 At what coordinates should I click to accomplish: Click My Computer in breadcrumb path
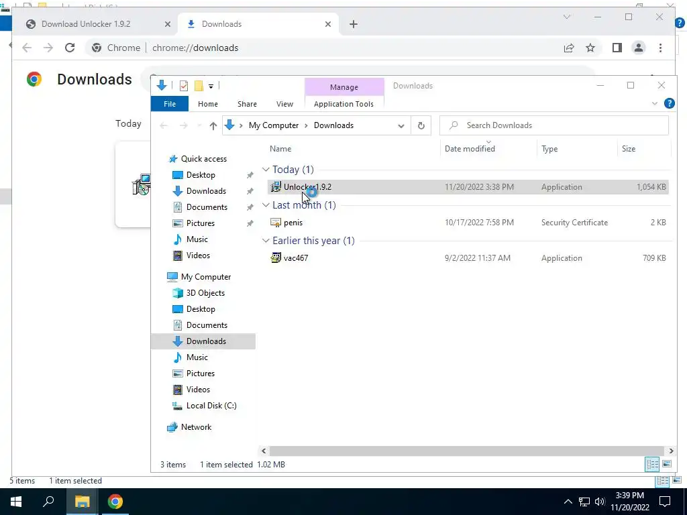pyautogui.click(x=274, y=125)
